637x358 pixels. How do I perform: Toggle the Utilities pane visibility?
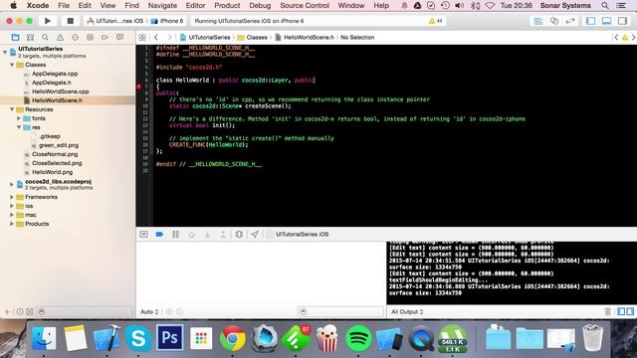(622, 21)
